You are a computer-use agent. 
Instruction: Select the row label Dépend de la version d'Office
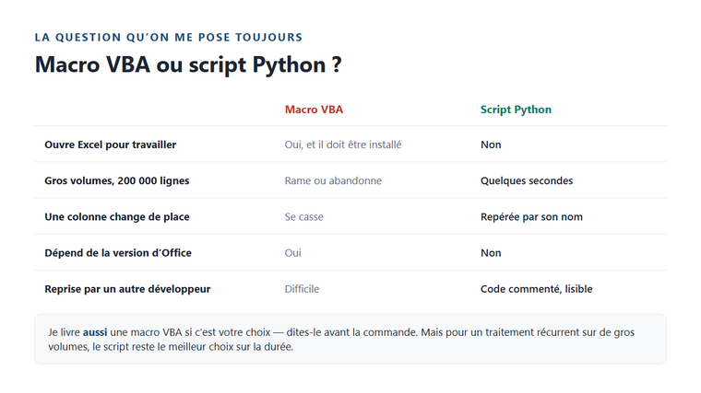coord(118,253)
